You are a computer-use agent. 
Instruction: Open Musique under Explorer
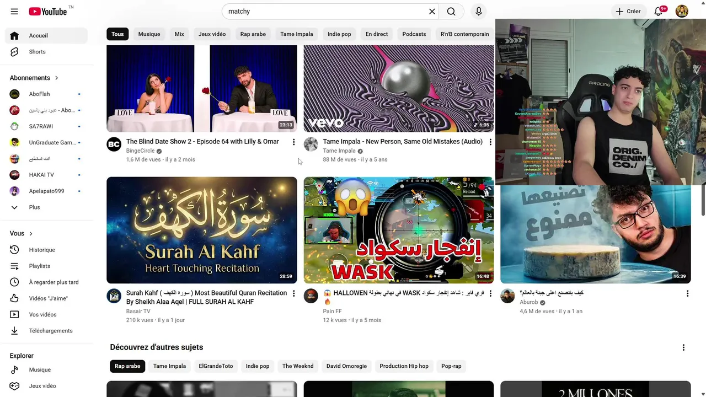(46, 370)
